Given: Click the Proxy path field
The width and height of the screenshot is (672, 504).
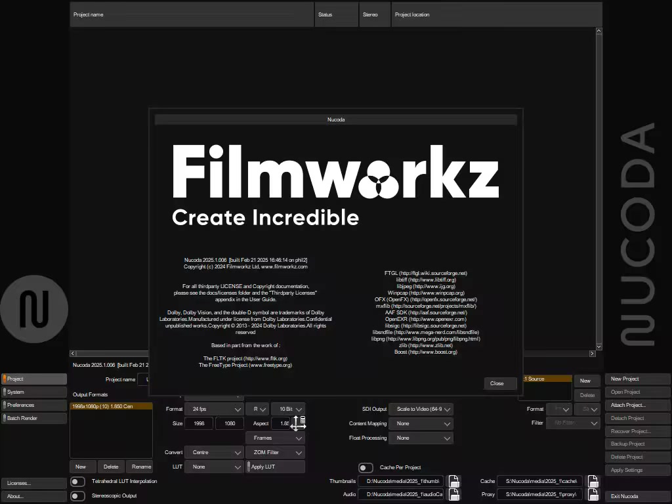Looking at the screenshot, I should [540, 494].
